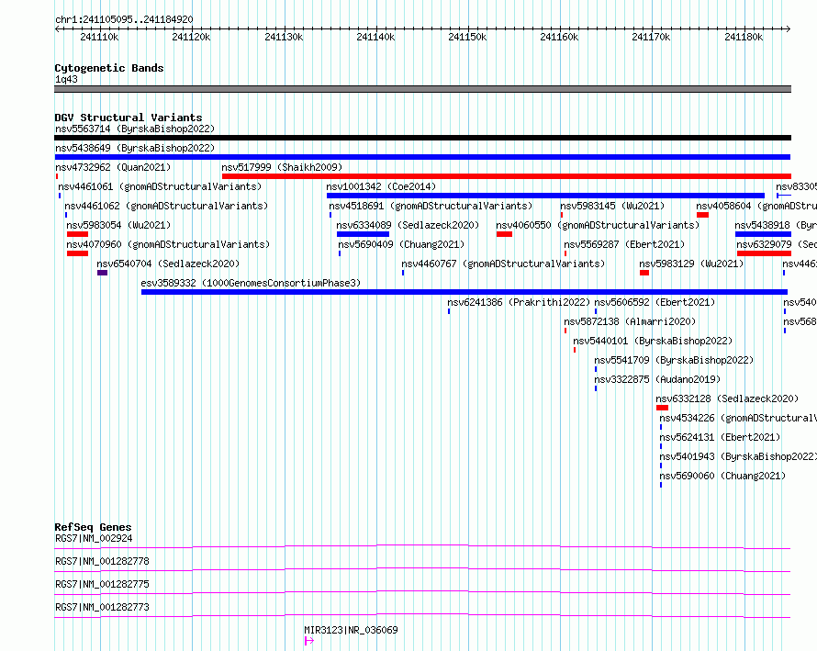Click the nsv5690409 (Chuang2021) label

401,244
